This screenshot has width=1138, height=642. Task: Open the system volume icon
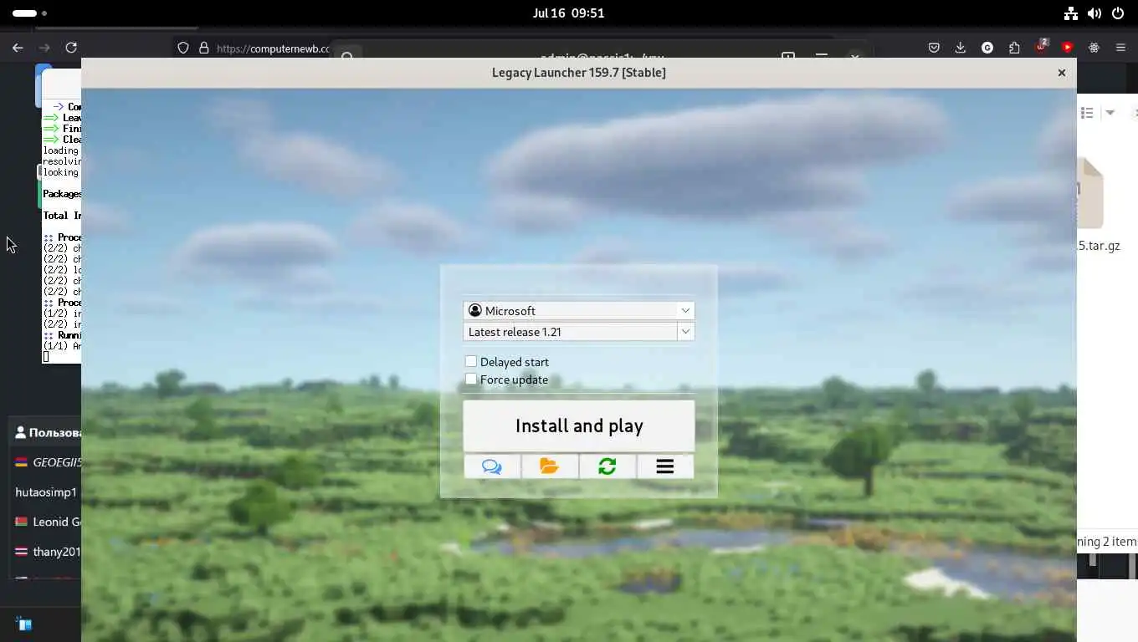click(1094, 13)
